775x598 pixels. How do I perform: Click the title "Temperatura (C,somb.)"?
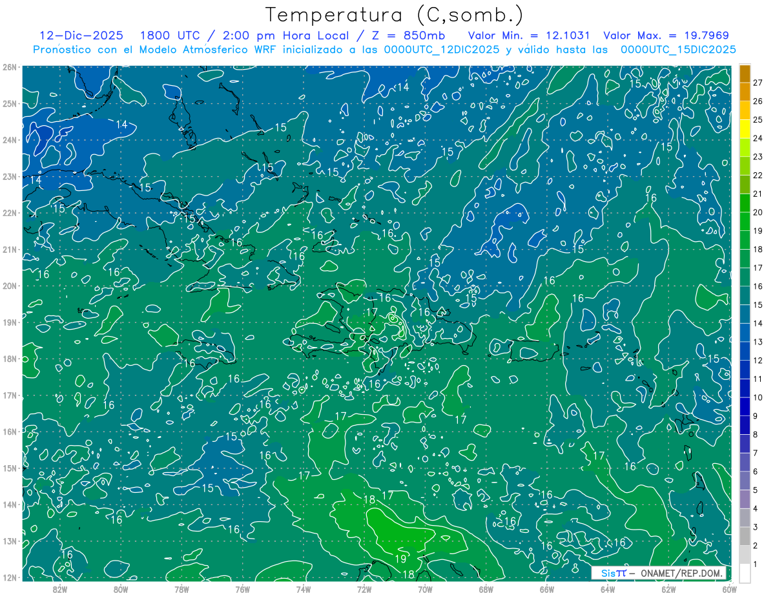coord(394,15)
